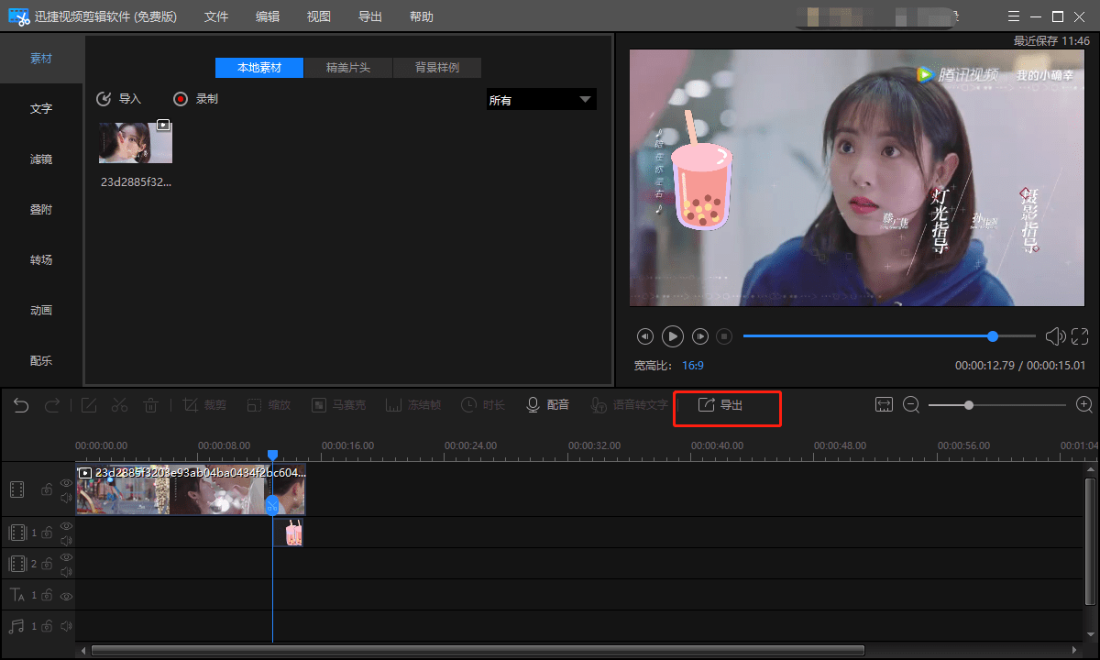Open the 滤镜 filters panel
The width and height of the screenshot is (1100, 660).
tap(41, 159)
